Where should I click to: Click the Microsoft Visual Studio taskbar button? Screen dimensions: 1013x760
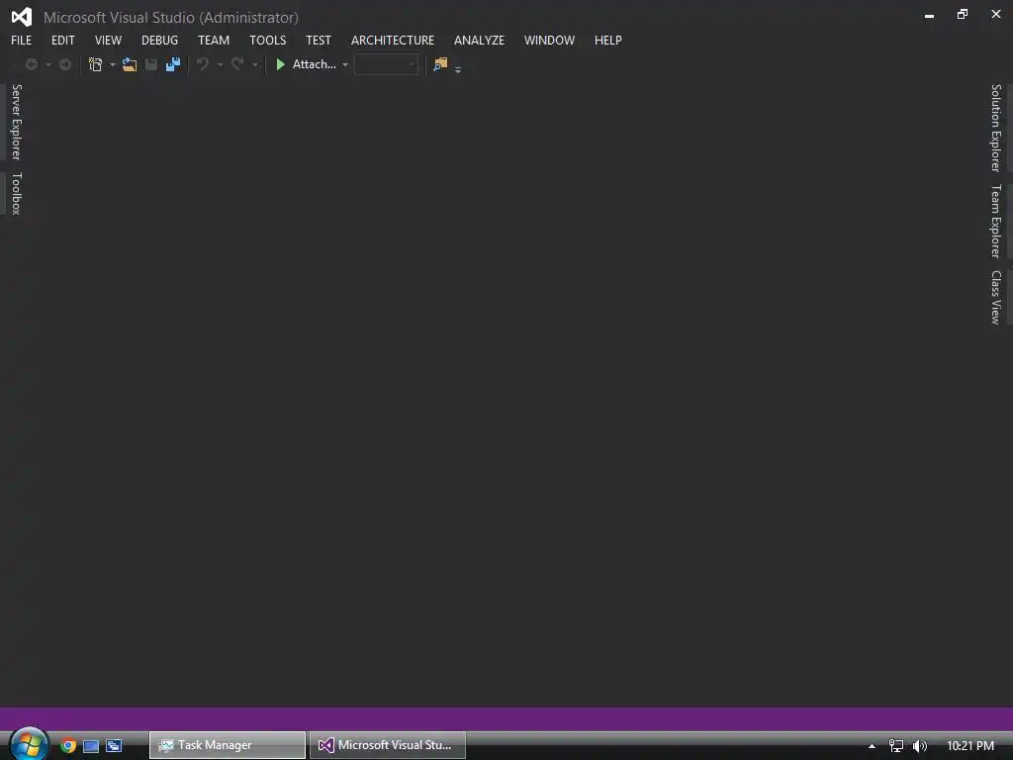coord(388,745)
